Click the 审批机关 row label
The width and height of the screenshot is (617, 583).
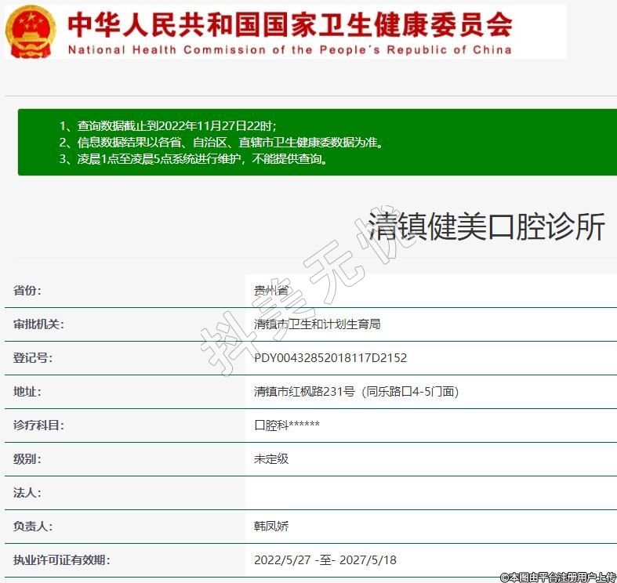(38, 324)
